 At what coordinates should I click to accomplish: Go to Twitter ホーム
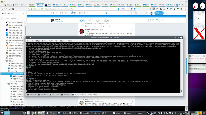coord(54,13)
